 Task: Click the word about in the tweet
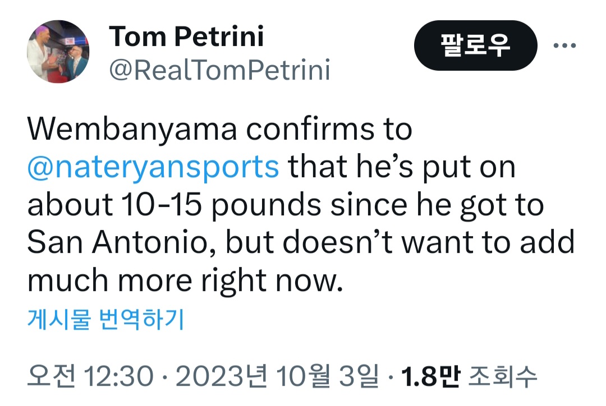click(70, 206)
